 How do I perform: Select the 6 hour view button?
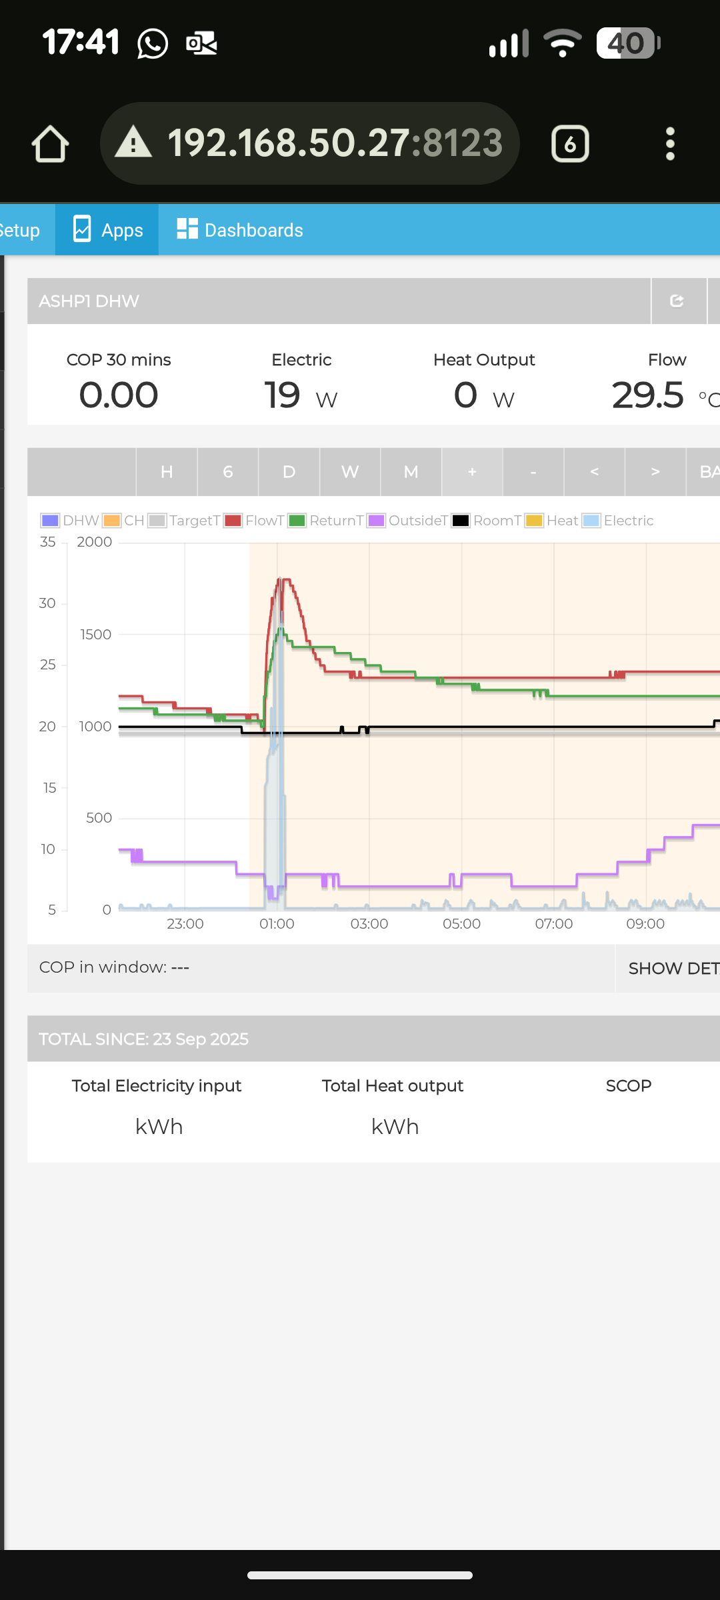tap(228, 472)
